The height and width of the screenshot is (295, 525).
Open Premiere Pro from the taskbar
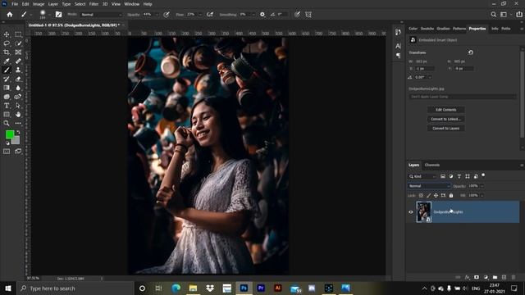pos(261,288)
